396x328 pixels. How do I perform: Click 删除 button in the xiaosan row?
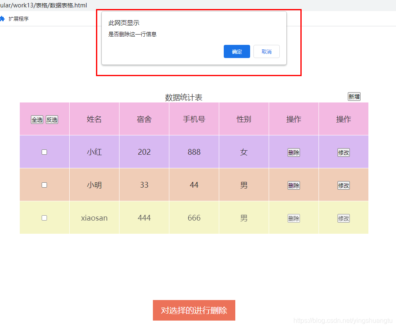(294, 218)
